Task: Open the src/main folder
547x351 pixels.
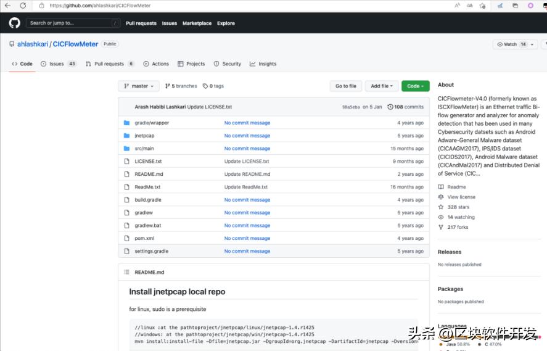Action: pyautogui.click(x=144, y=149)
